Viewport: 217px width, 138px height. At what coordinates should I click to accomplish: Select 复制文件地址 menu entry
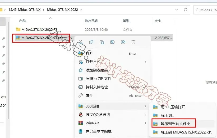[x=113, y=87]
